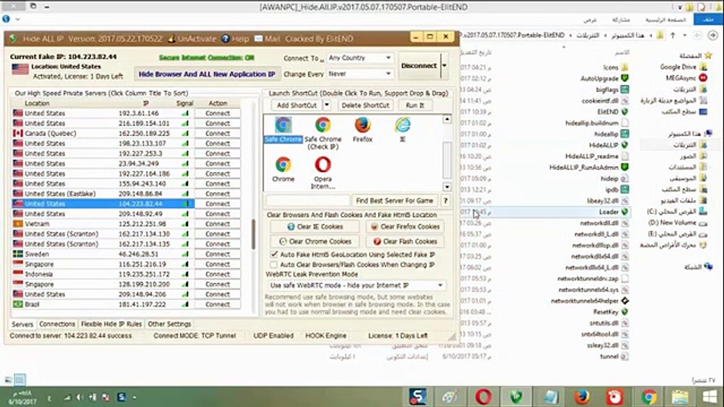The width and height of the screenshot is (724, 407).
Task: Click the Help question mark icon
Action: click(x=226, y=39)
